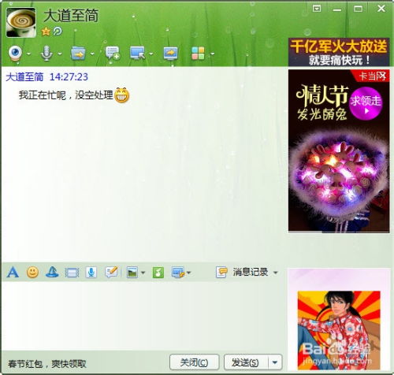Screen dimensions: 394x375
Task: Start a video call with webcam icon
Action: point(15,54)
